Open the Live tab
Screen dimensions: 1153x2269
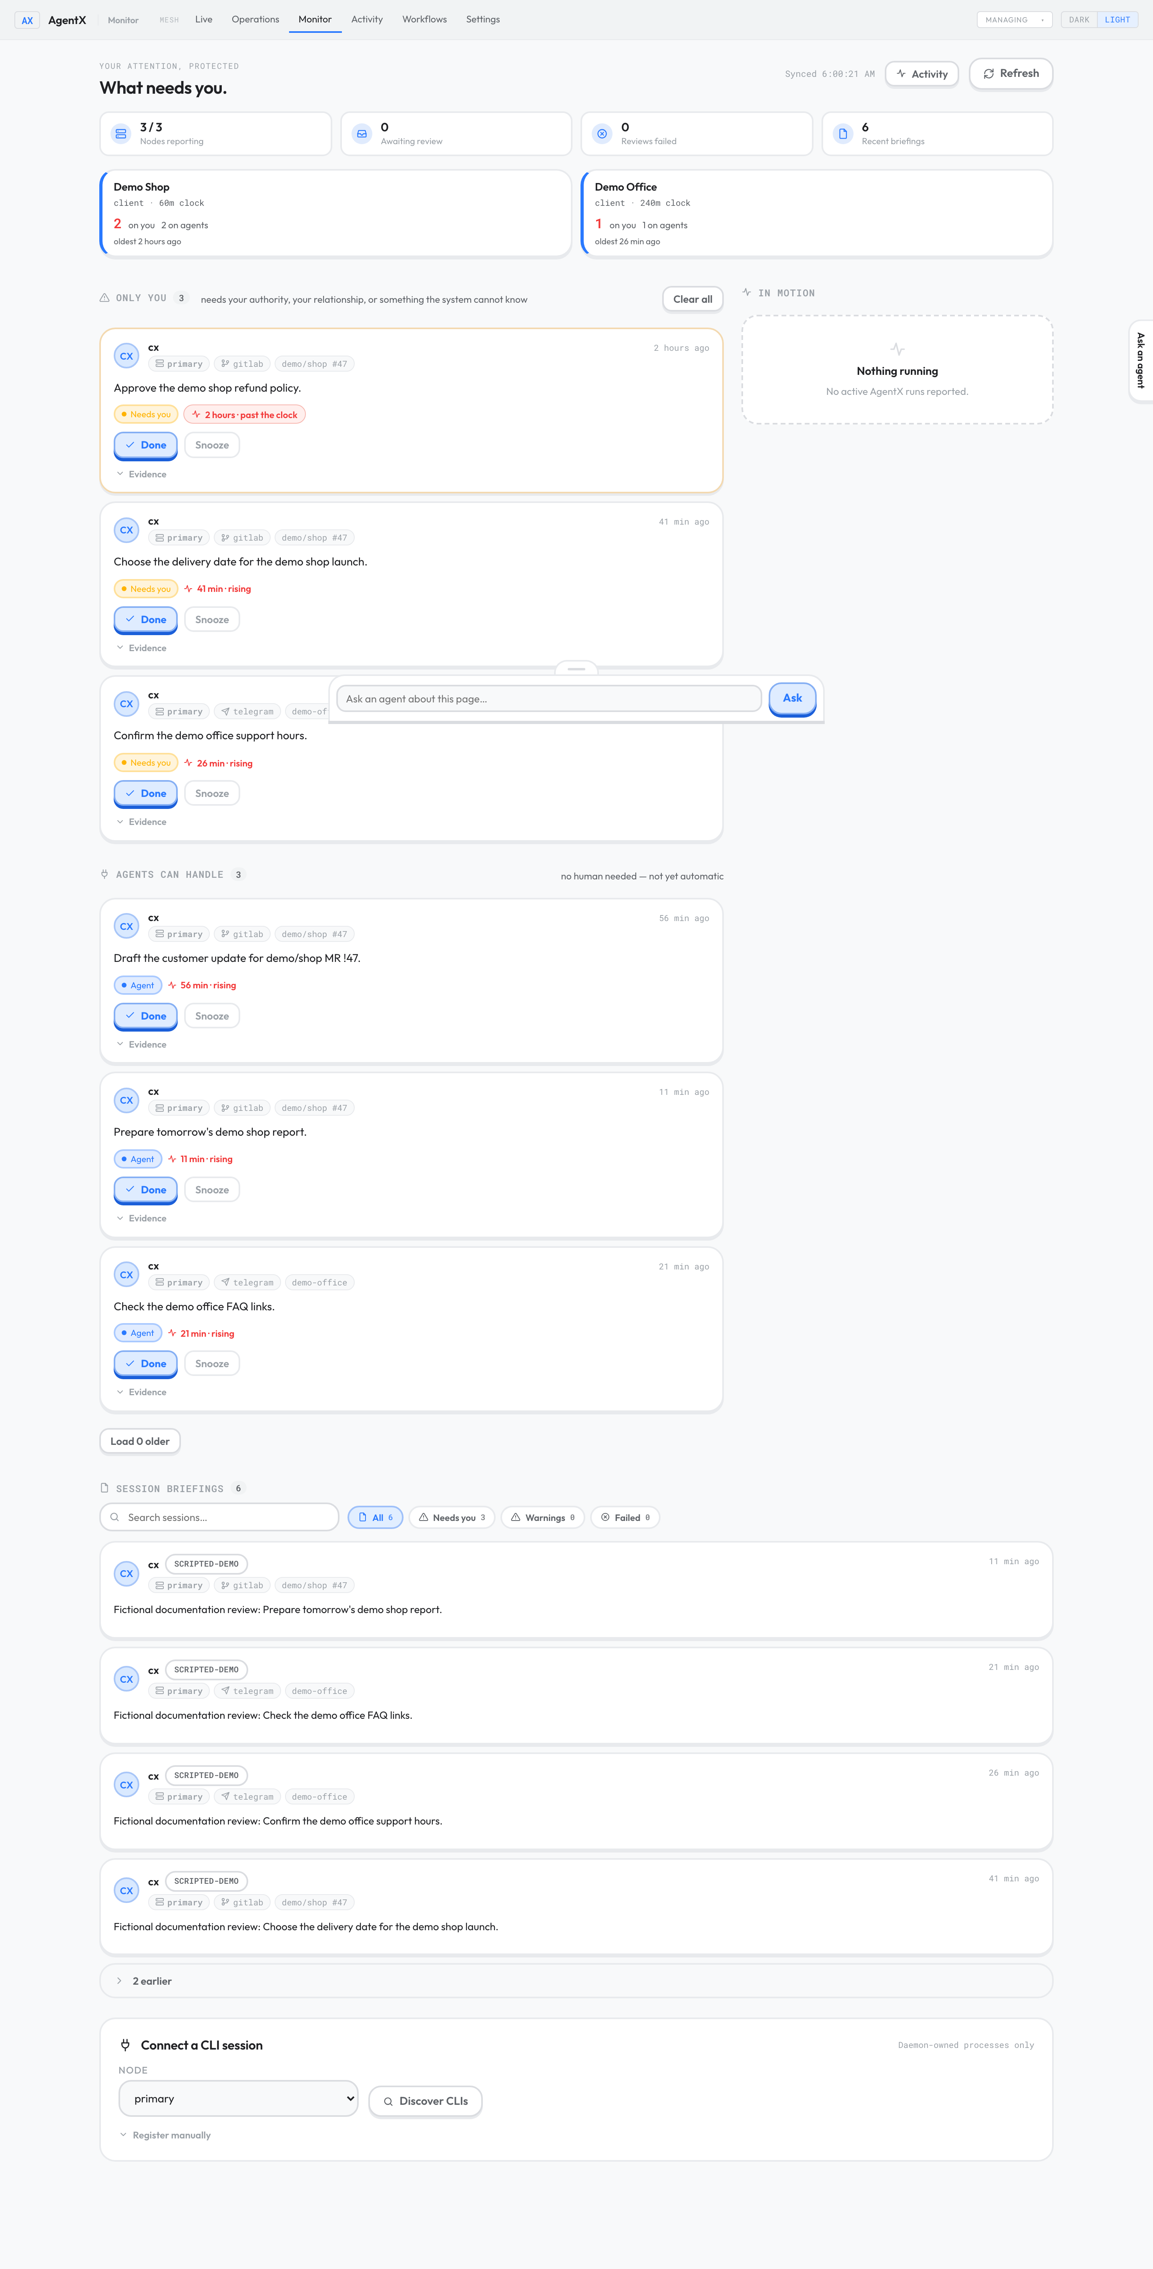tap(203, 19)
